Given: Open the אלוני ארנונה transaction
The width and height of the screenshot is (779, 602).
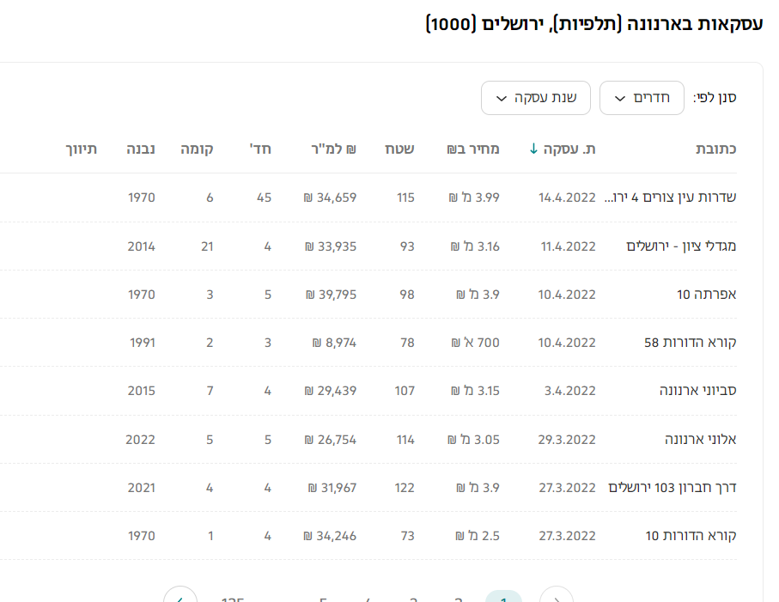Looking at the screenshot, I should pos(700,440).
